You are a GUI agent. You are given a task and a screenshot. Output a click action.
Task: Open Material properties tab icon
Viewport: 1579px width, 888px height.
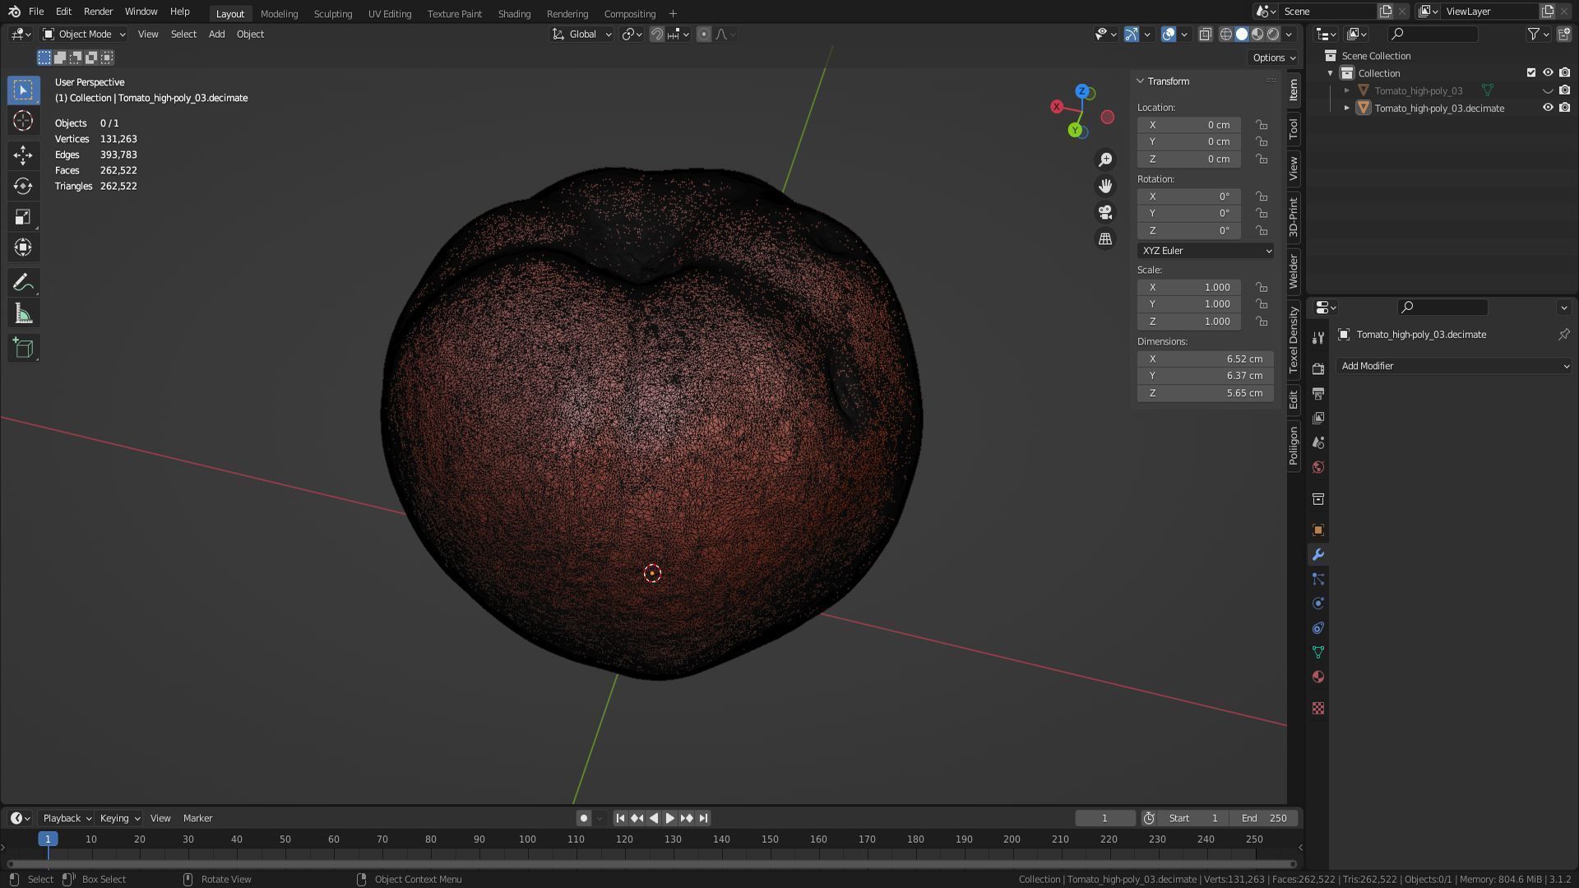(x=1318, y=677)
